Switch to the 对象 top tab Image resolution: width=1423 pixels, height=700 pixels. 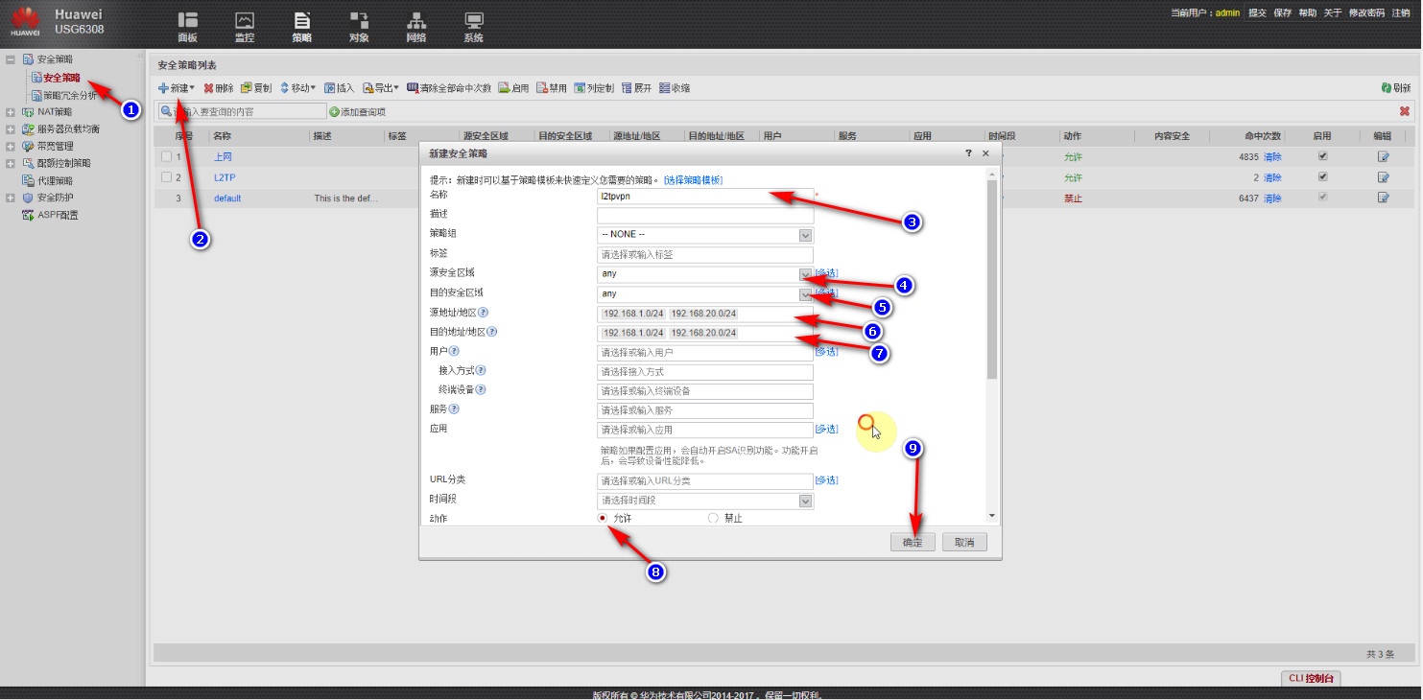359,26
